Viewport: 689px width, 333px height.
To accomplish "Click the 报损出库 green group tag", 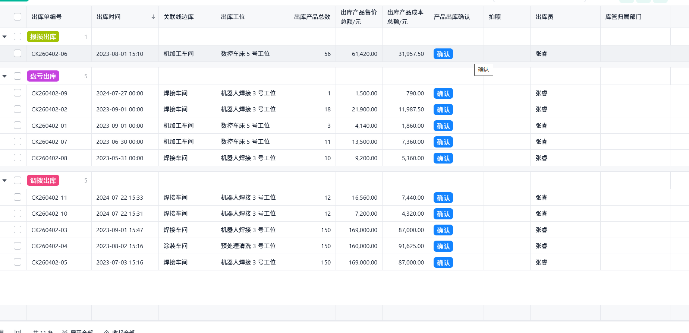I will [43, 37].
